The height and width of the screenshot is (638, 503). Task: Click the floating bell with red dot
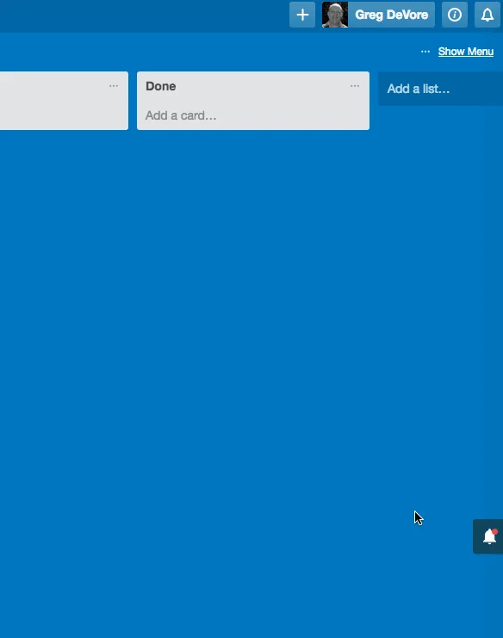(488, 536)
